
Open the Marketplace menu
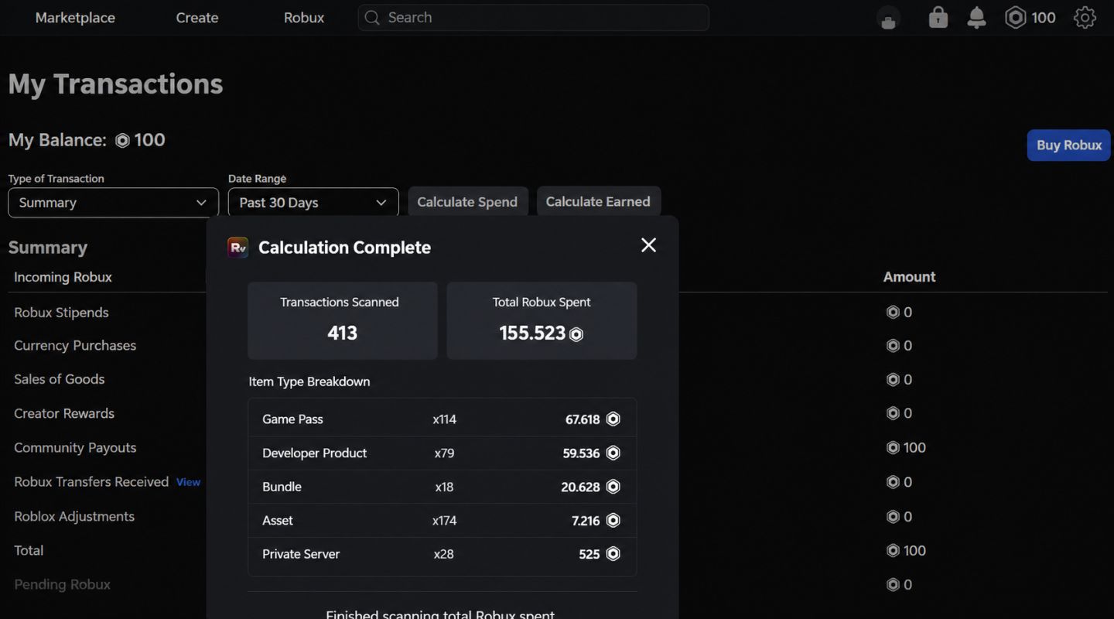75,17
